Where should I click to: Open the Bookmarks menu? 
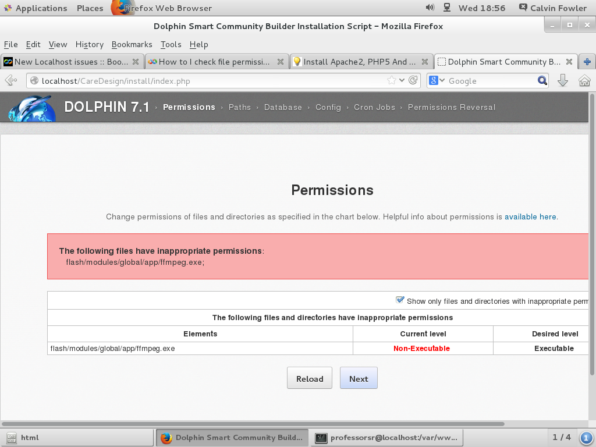(x=132, y=44)
